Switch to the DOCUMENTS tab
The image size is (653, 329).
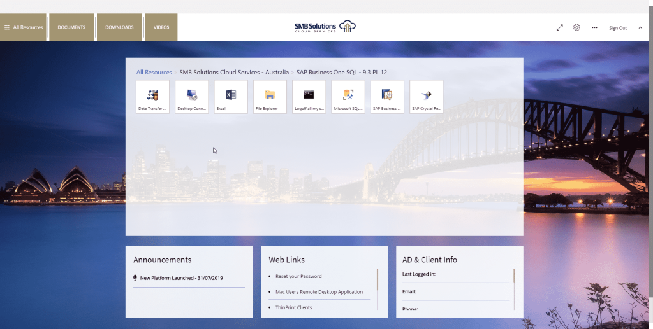[71, 27]
